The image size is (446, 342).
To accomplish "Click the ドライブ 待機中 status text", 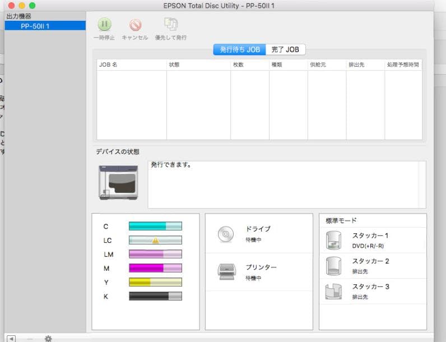I will [x=253, y=240].
